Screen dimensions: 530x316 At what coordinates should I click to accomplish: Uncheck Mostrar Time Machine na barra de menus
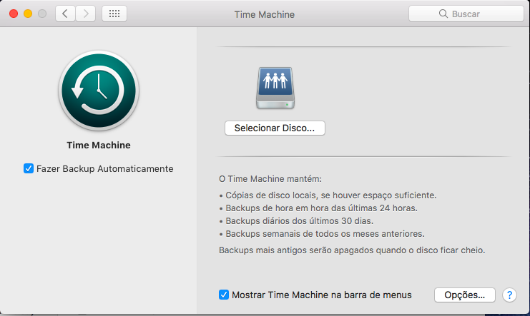(224, 295)
